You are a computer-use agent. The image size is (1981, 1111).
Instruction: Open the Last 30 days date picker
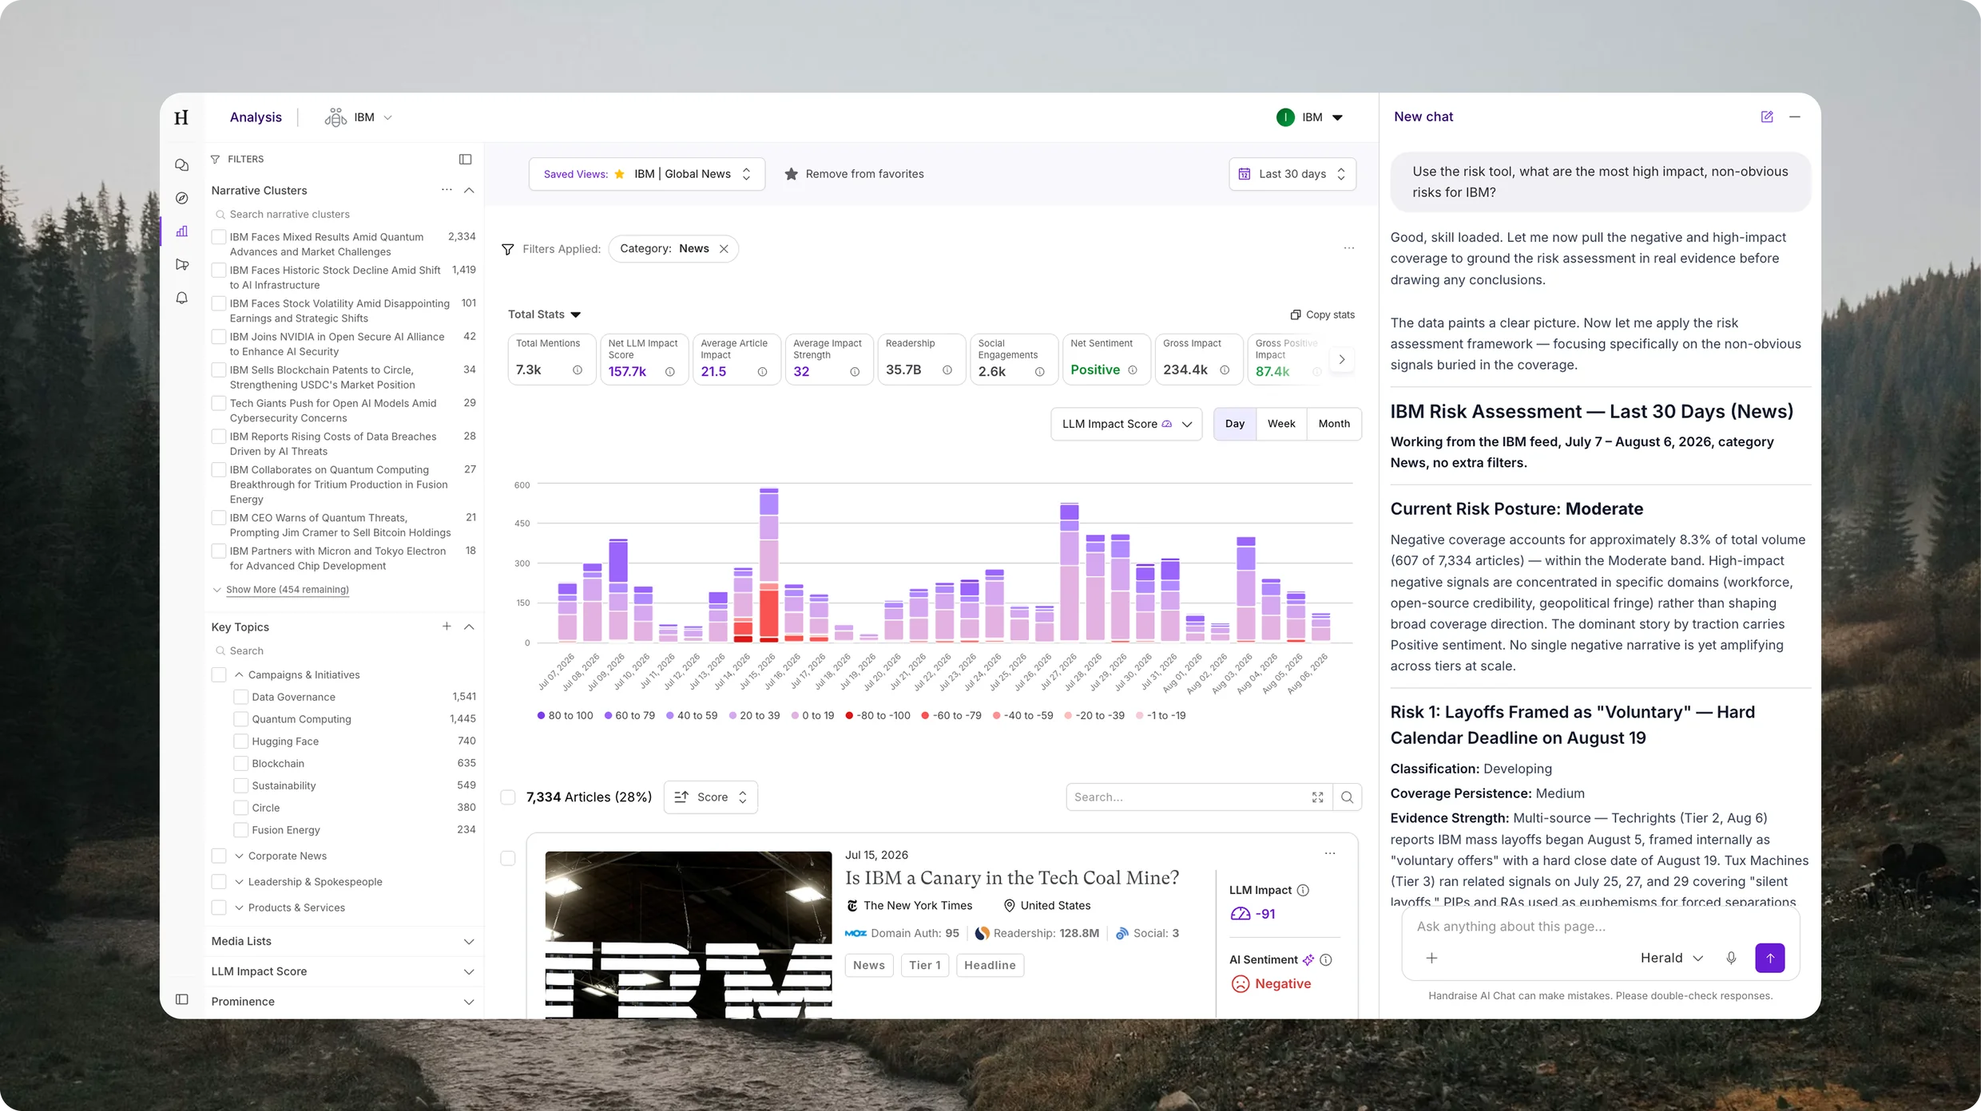[x=1292, y=174]
